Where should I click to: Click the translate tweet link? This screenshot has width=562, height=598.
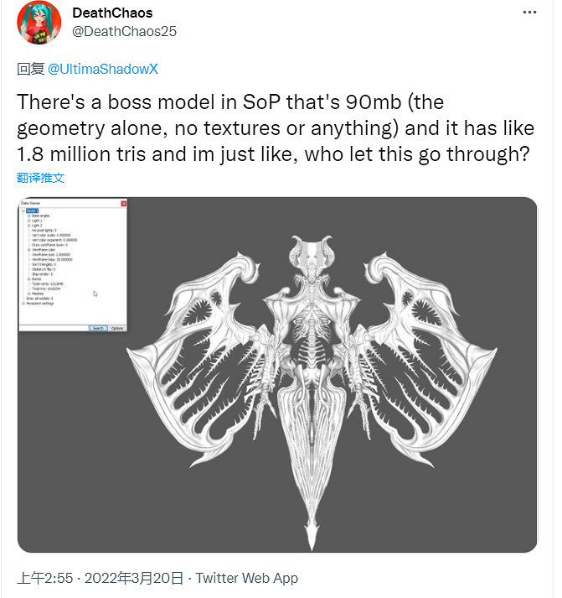pos(40,177)
